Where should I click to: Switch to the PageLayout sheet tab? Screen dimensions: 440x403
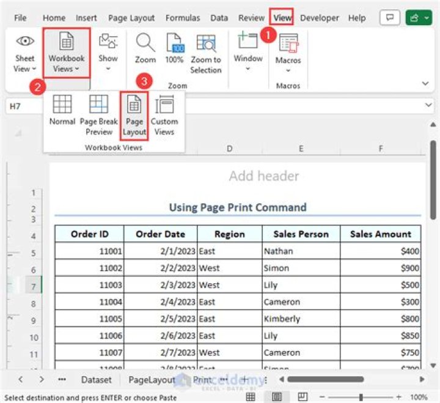click(152, 380)
